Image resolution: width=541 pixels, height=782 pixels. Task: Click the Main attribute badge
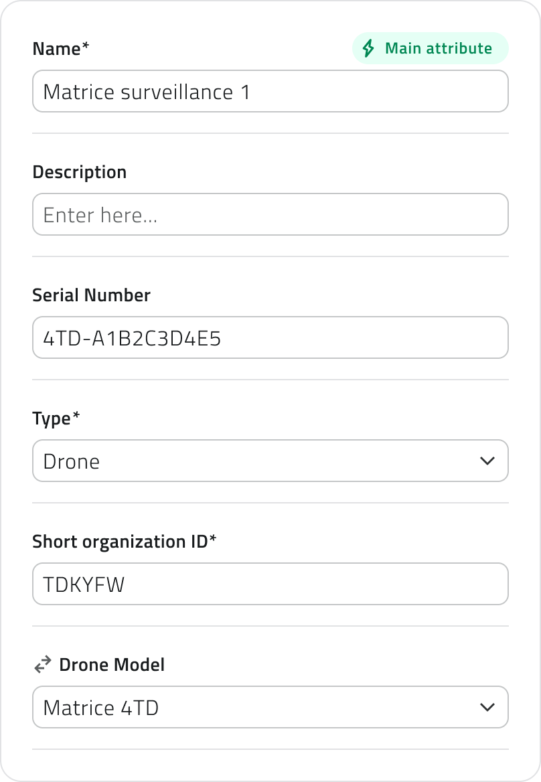pos(431,48)
